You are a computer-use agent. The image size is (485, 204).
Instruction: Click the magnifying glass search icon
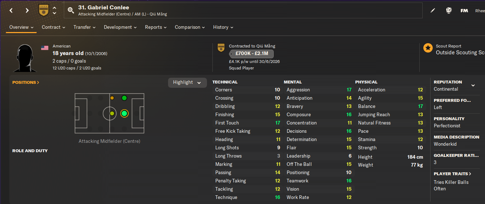click(71, 10)
